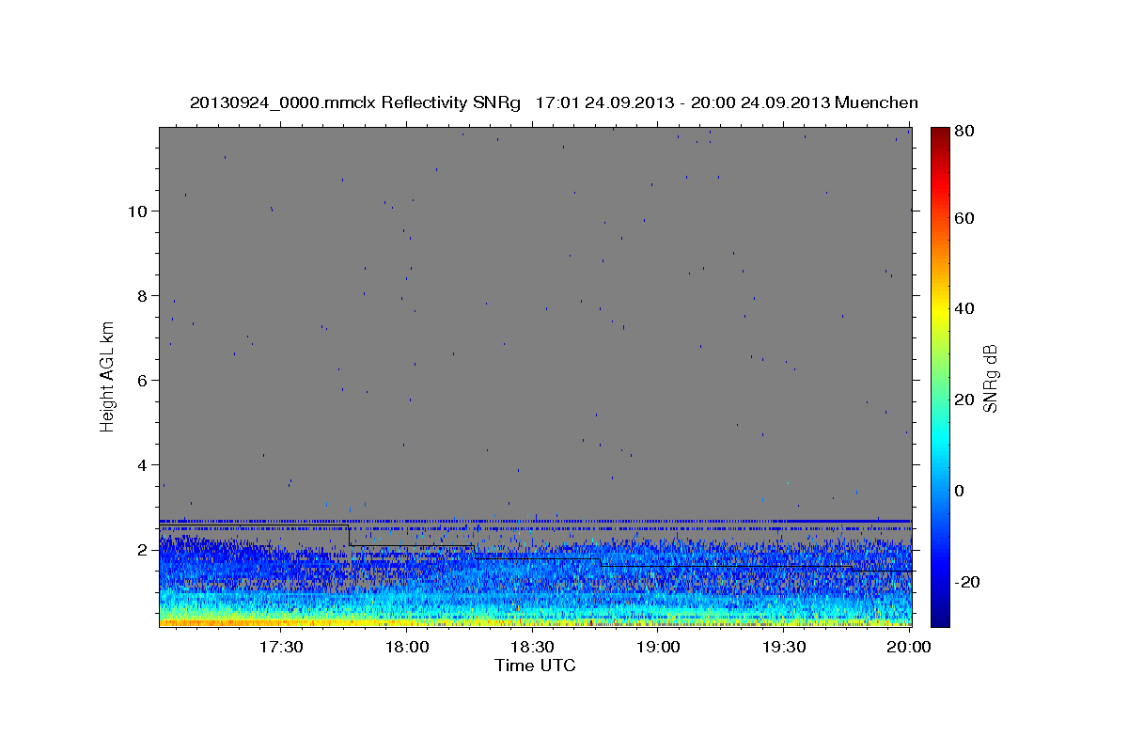Click the height tick label 6
Image resolution: width=1128 pixels, height=752 pixels.
click(x=143, y=380)
